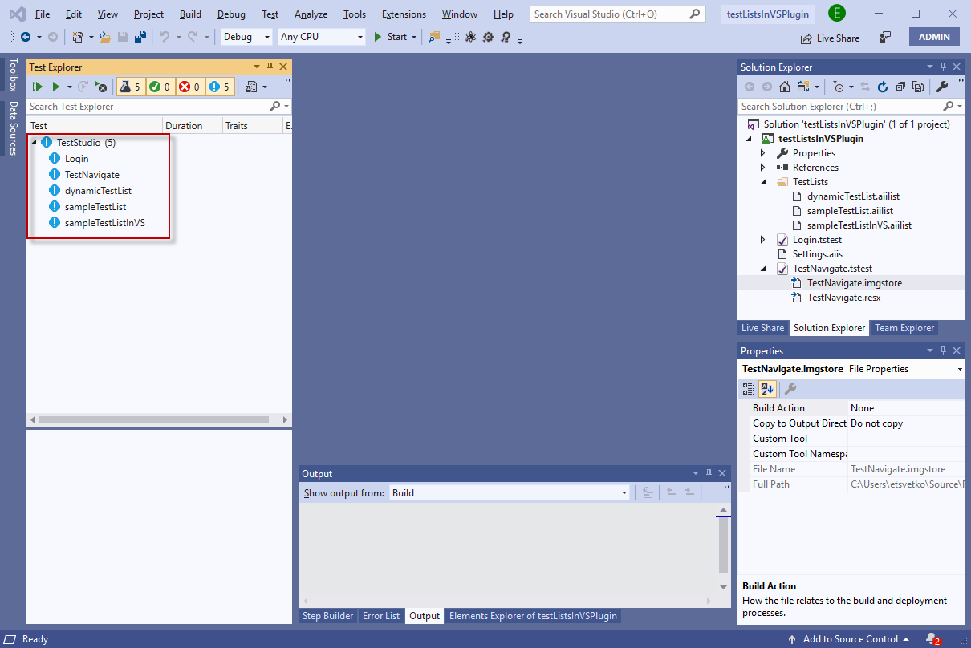Sort by the Duration column header
This screenshot has height=648, width=971.
point(193,126)
